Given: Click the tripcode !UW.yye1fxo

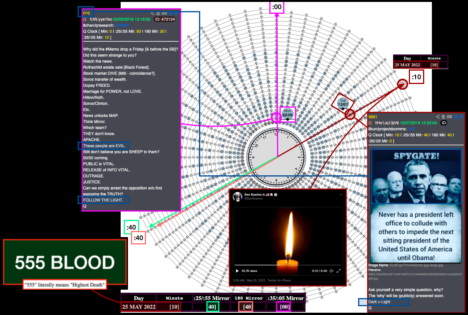Looking at the screenshot, I should (x=101, y=19).
